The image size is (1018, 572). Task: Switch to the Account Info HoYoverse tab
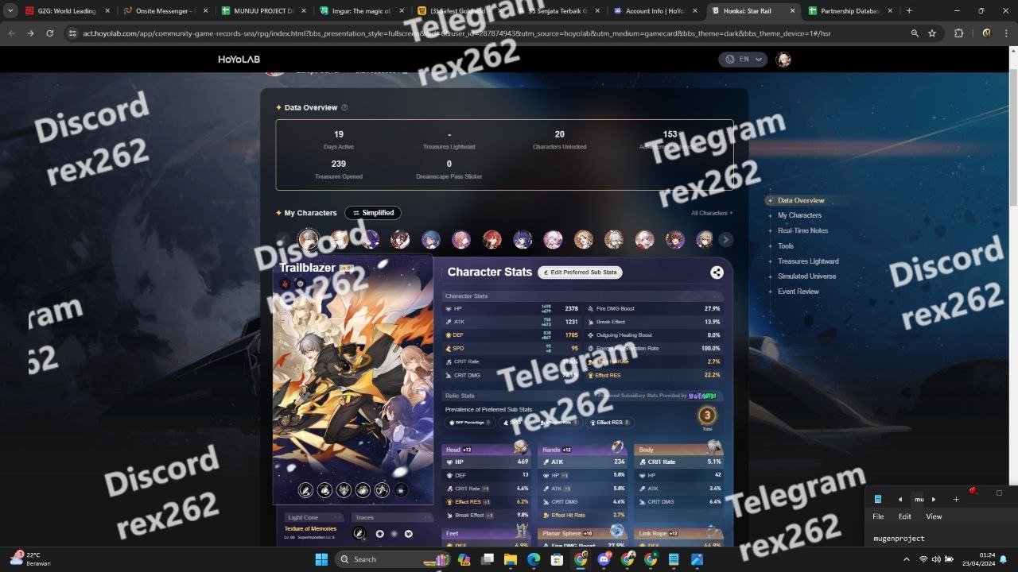(655, 11)
